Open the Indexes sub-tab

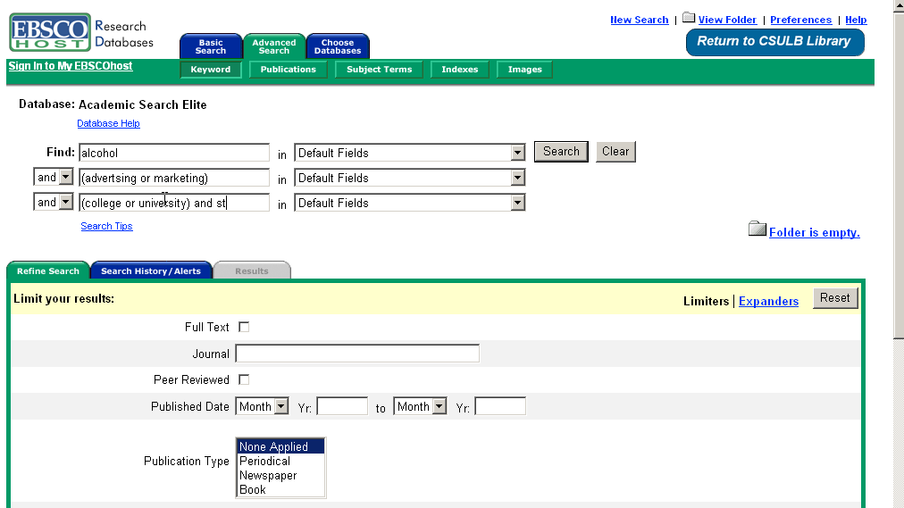[x=459, y=69]
